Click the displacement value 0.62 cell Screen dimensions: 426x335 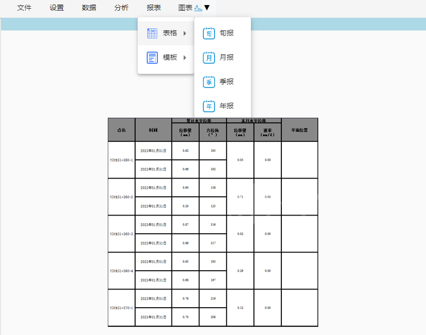point(185,150)
